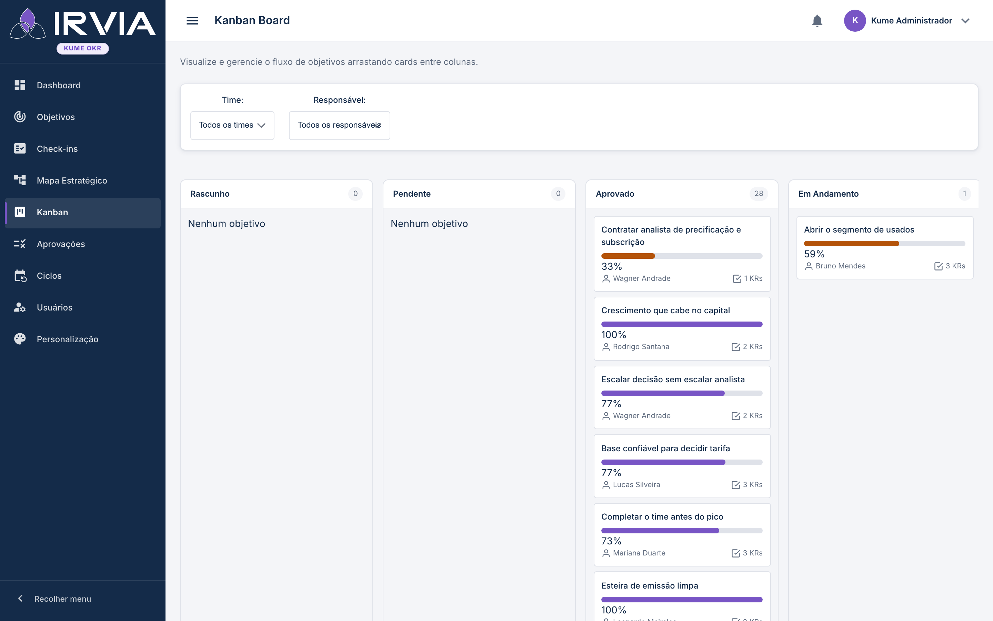
Task: Click progress bar of Abrir o segmento de usados
Action: pos(884,244)
